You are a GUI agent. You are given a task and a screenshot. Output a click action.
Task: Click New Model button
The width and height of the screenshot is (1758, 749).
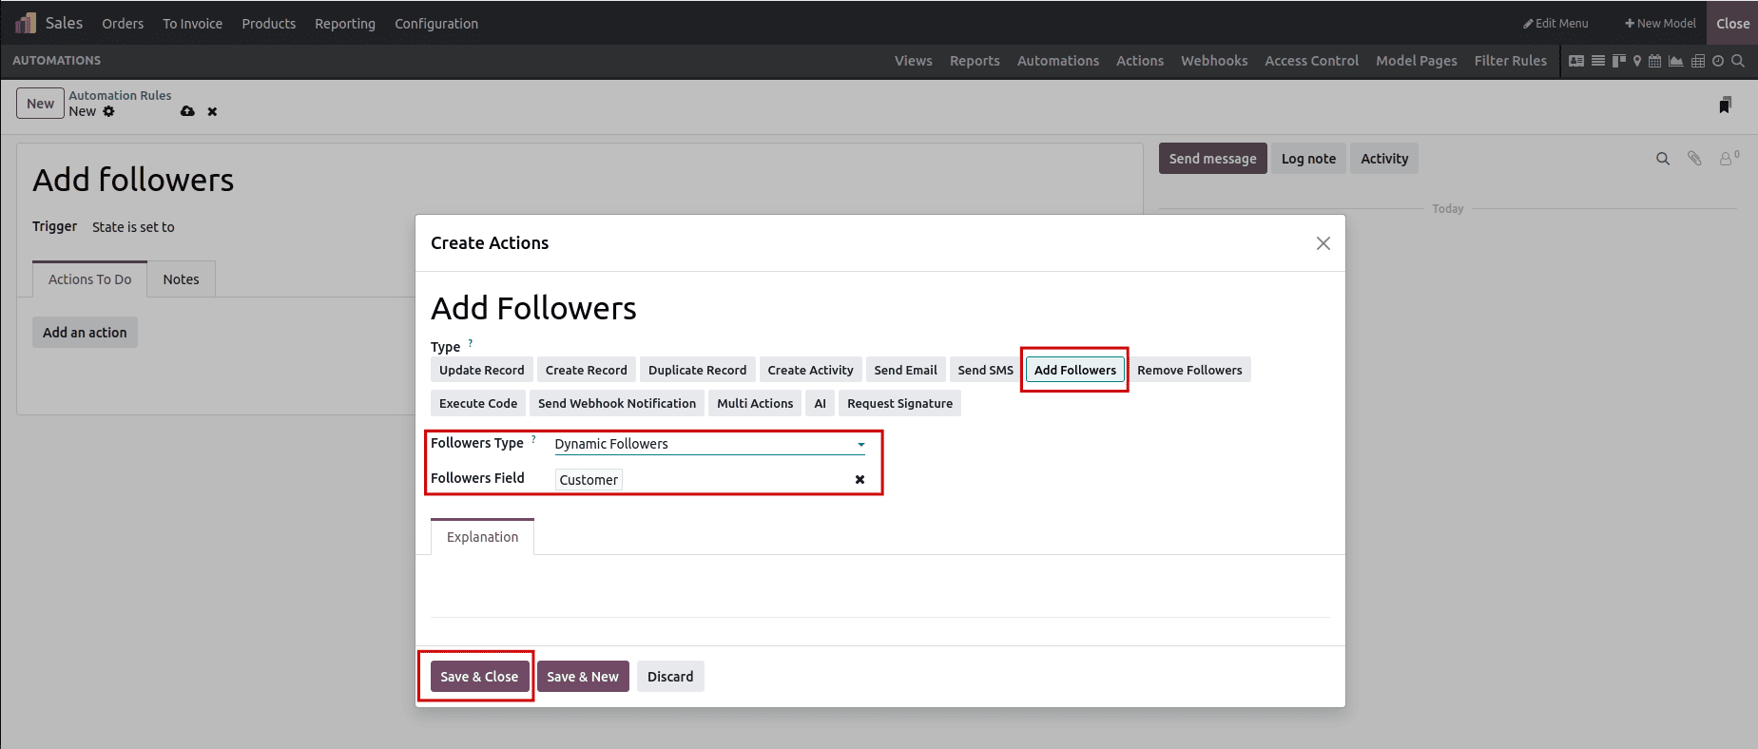(1660, 24)
